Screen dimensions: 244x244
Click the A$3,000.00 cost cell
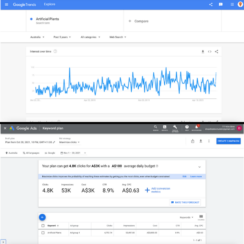pos(152,233)
